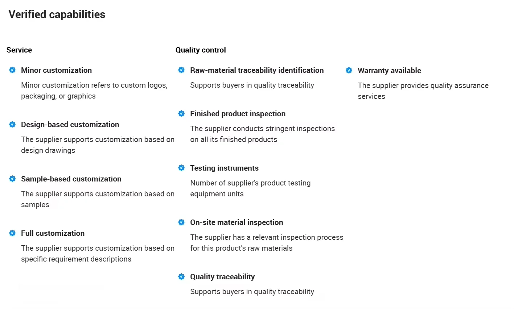Screen dimensions: 514x309
Task: Click the Warranty available title
Action: click(x=389, y=71)
